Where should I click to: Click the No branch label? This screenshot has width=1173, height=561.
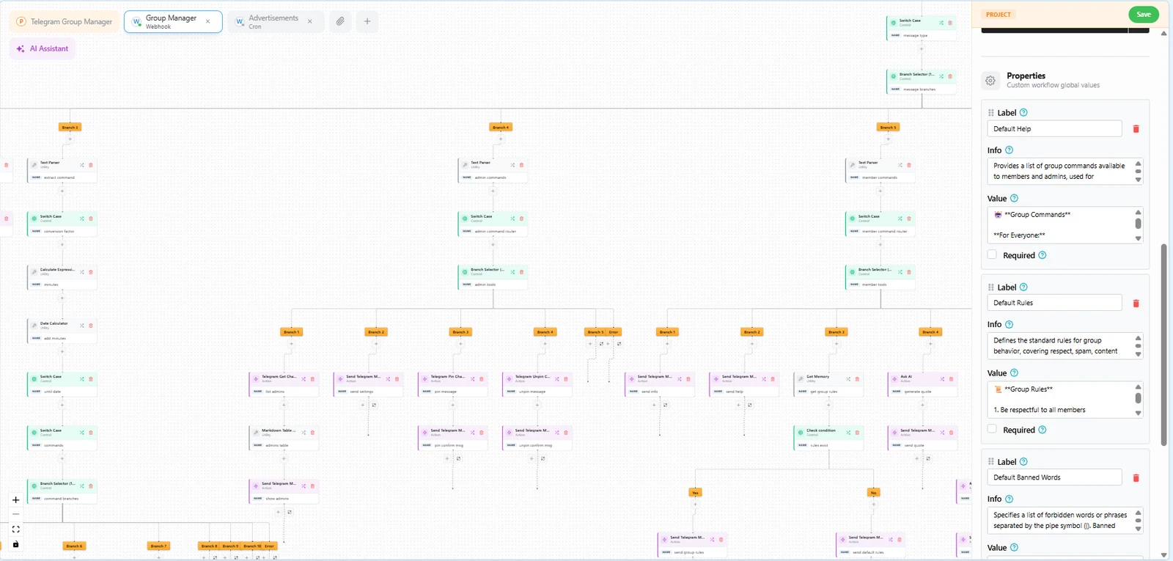tap(873, 493)
